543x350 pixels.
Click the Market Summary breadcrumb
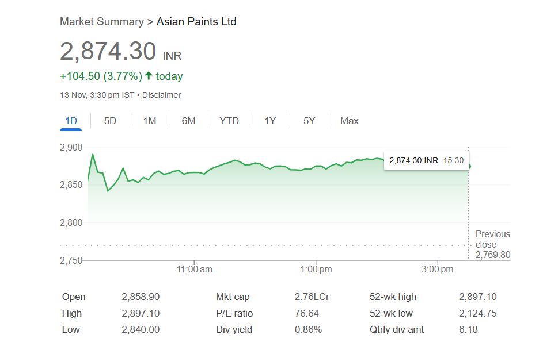pos(102,22)
